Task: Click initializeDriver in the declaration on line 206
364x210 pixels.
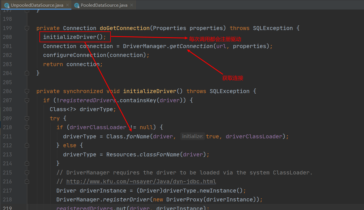Action: (150, 91)
